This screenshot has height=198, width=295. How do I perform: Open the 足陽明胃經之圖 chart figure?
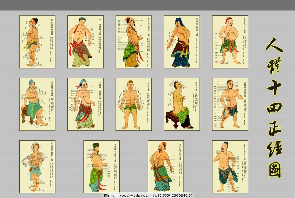click(230, 104)
